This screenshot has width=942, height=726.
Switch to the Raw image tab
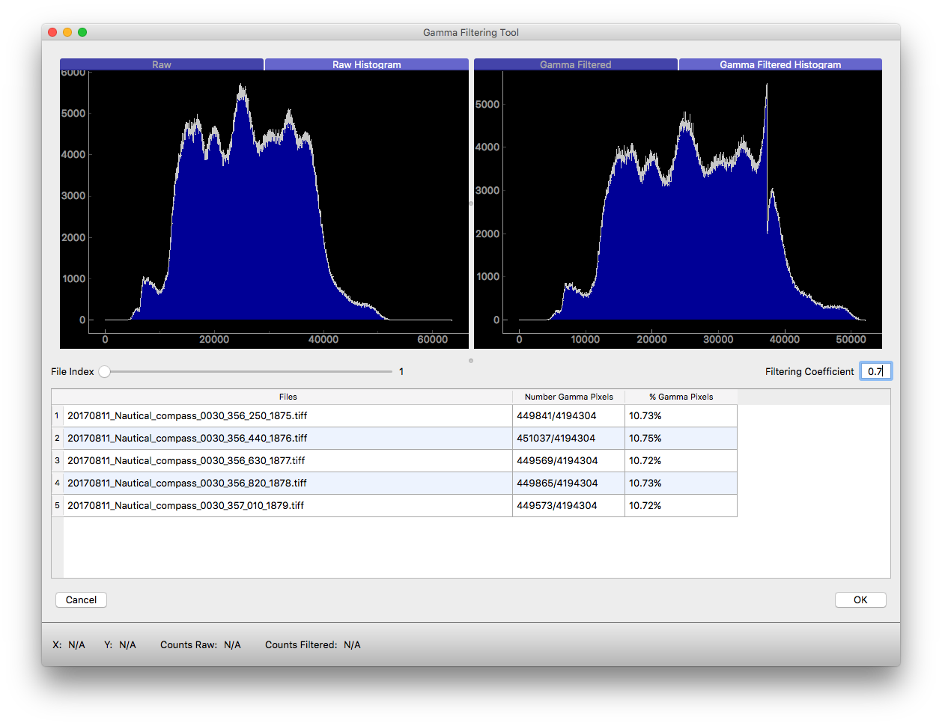pyautogui.click(x=162, y=64)
